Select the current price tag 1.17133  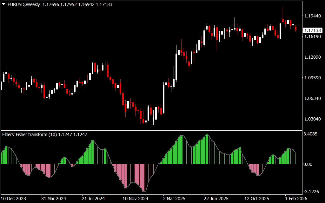tap(312, 30)
